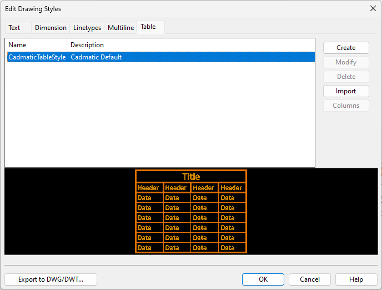Confirm changes with the OK button
Viewport: 382px width, 290px height.
pyautogui.click(x=263, y=279)
